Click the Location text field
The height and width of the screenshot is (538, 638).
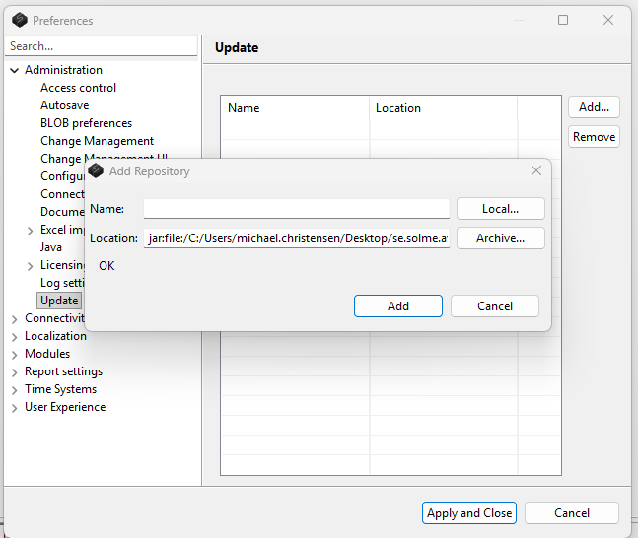[296, 238]
